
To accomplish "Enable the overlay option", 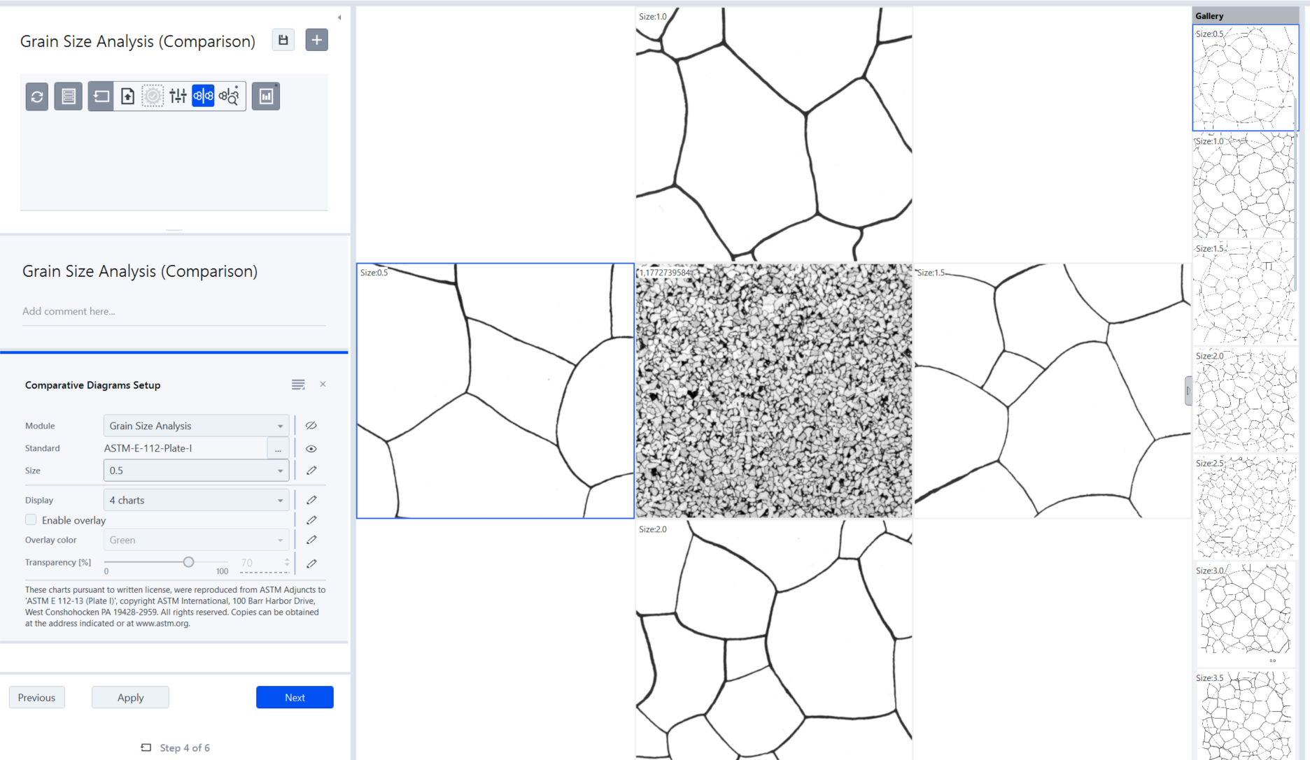I will 31,519.
